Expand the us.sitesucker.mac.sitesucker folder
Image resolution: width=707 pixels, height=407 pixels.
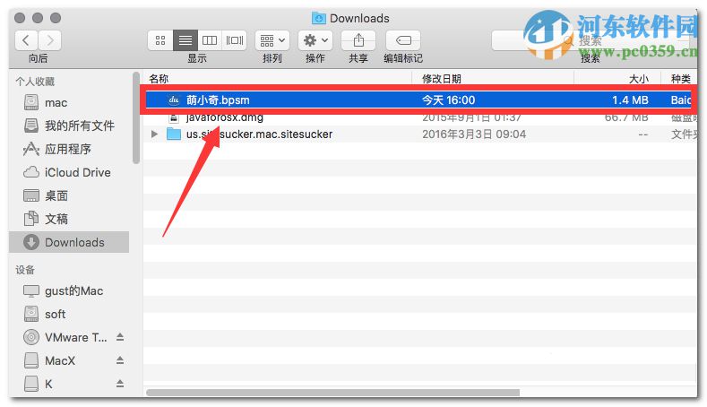pyautogui.click(x=154, y=134)
